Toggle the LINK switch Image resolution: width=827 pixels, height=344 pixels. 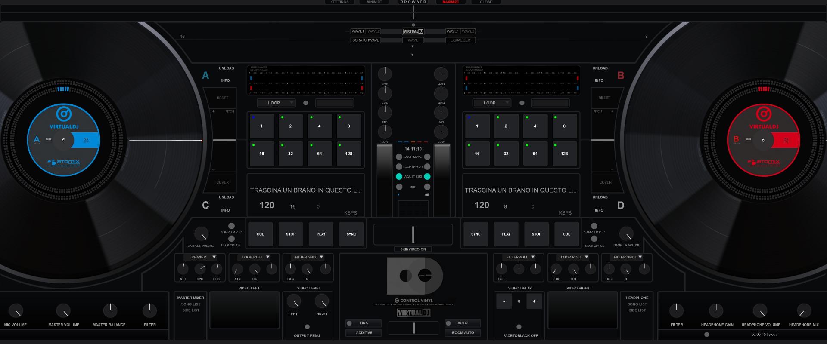[364, 323]
